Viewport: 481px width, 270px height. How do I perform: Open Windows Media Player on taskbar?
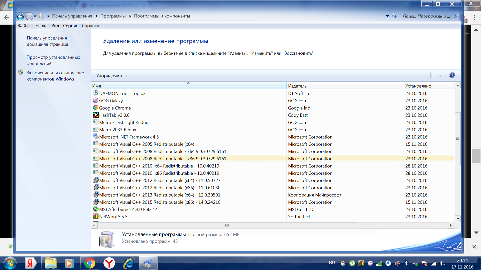point(69,263)
